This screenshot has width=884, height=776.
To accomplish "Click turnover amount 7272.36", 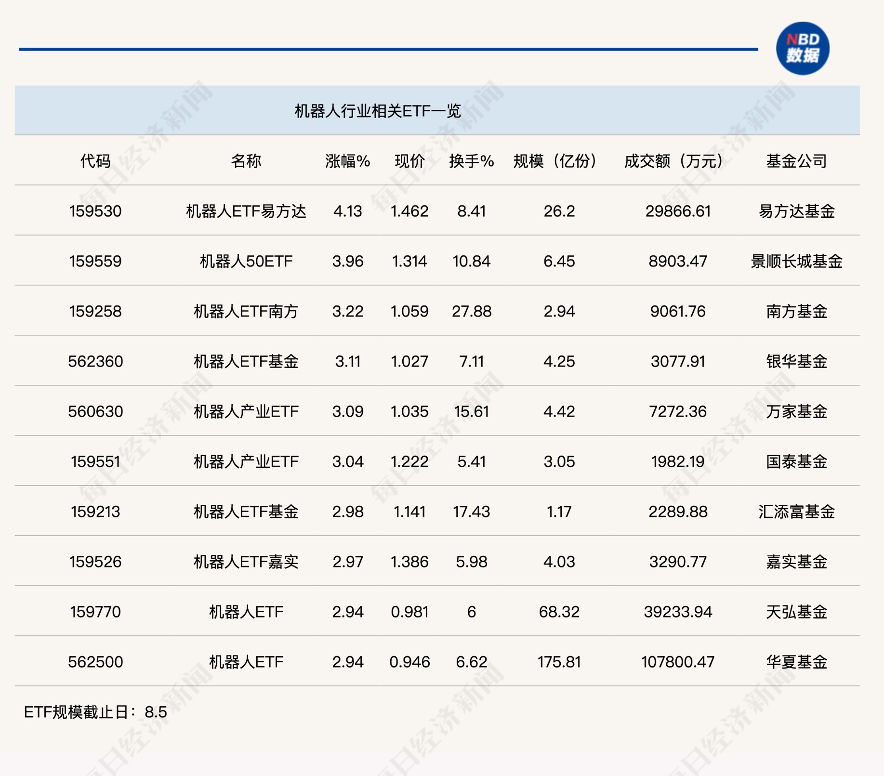I will pos(678,411).
